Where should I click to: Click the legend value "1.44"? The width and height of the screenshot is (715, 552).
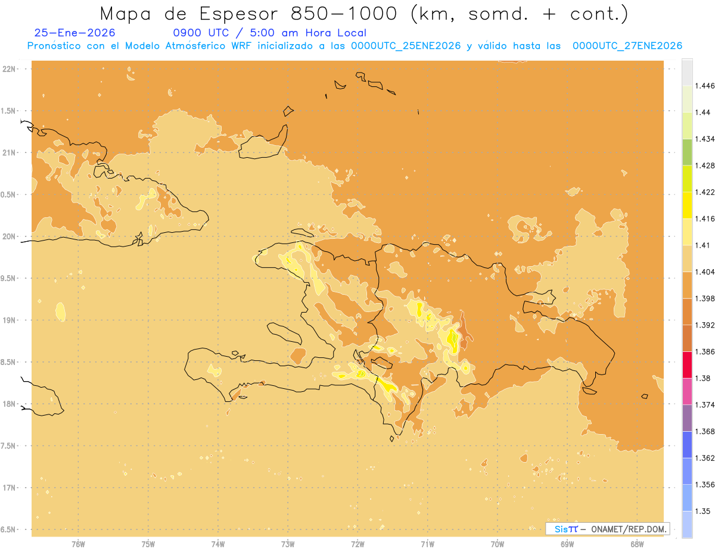(x=702, y=113)
